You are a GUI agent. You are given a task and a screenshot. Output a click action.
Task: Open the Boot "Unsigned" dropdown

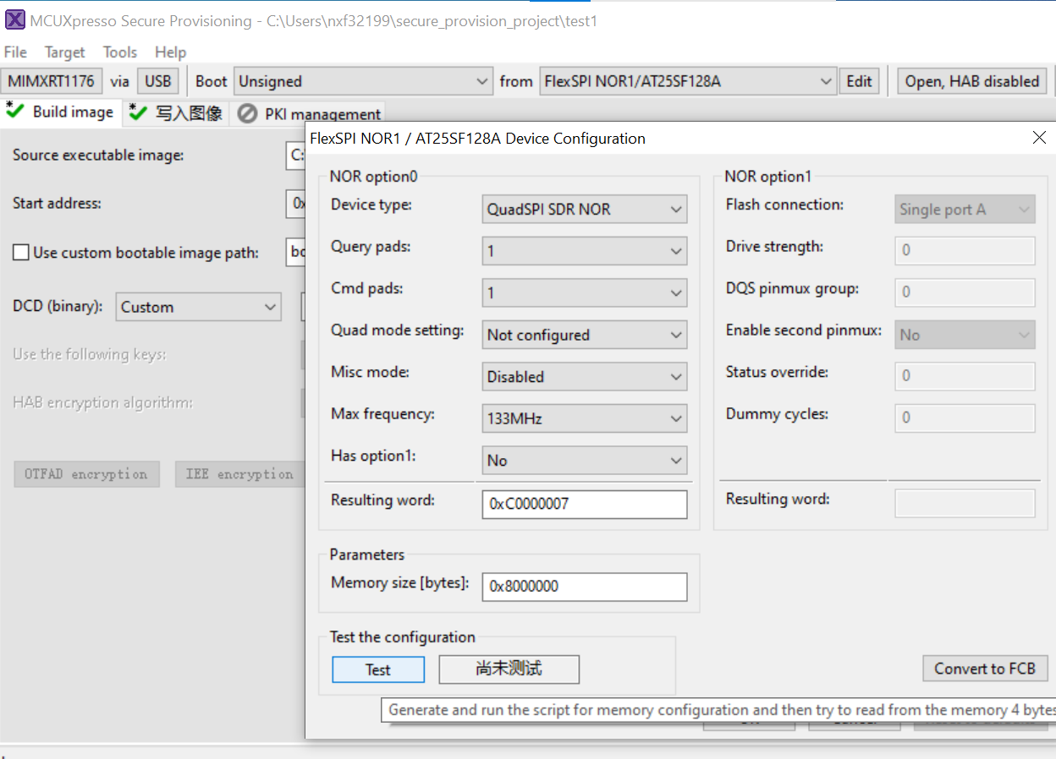482,80
